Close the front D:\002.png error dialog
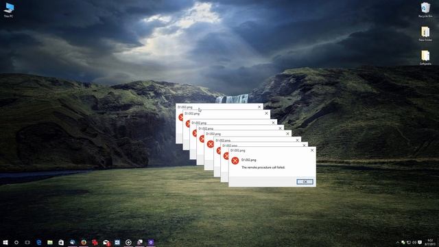 pyautogui.click(x=312, y=150)
